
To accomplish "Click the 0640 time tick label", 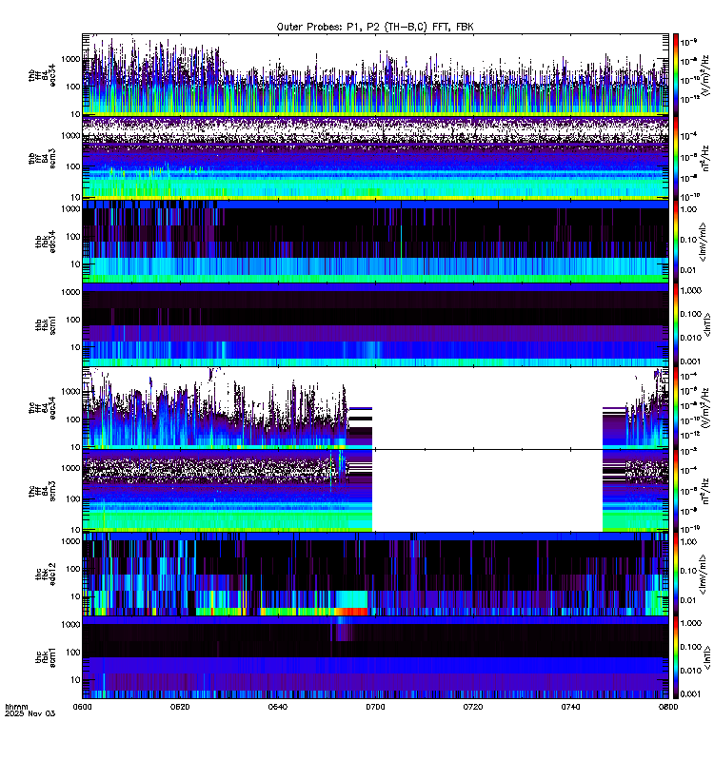I will [277, 707].
